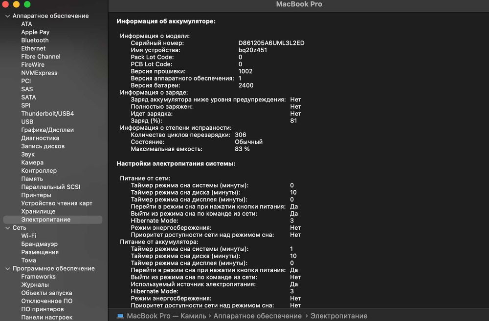Select ATA in the sidebar
The image size is (489, 321).
tap(26, 24)
